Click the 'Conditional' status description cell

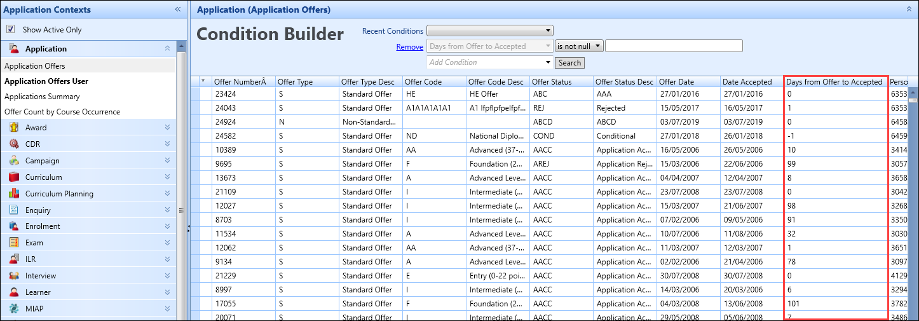coord(625,135)
